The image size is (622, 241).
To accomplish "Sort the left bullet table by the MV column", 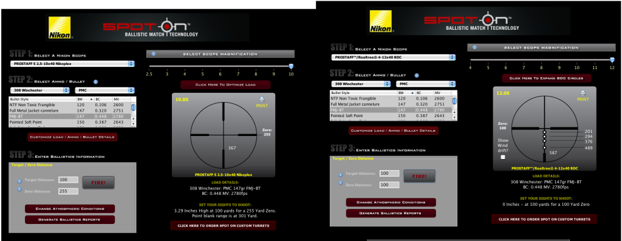I will [121, 99].
